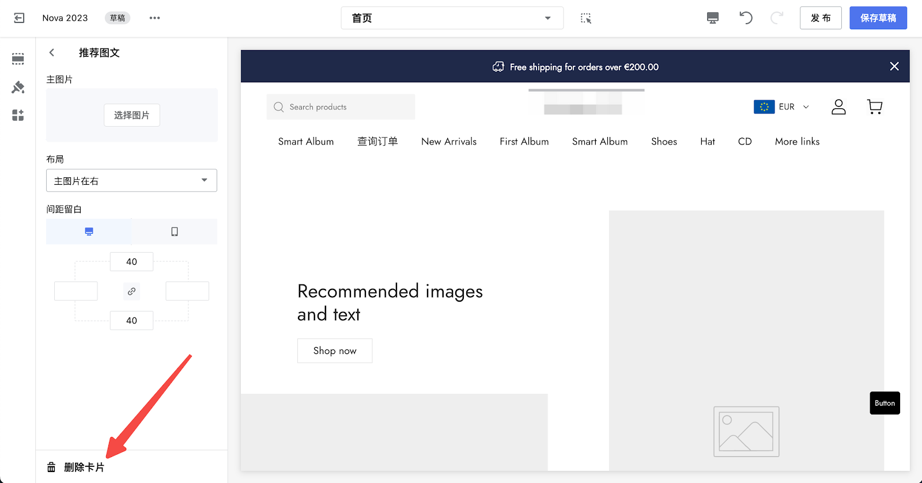The image size is (922, 483).
Task: Click the empty left spacing input
Action: click(x=75, y=291)
